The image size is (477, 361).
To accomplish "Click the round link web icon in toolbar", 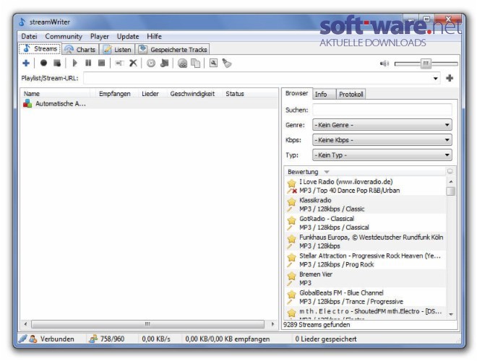I will [182, 64].
